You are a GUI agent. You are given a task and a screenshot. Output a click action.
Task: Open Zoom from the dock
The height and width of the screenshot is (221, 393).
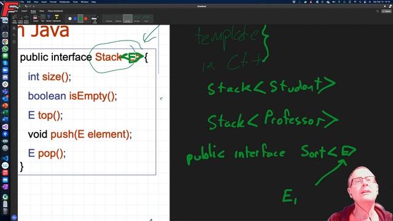click(6, 70)
